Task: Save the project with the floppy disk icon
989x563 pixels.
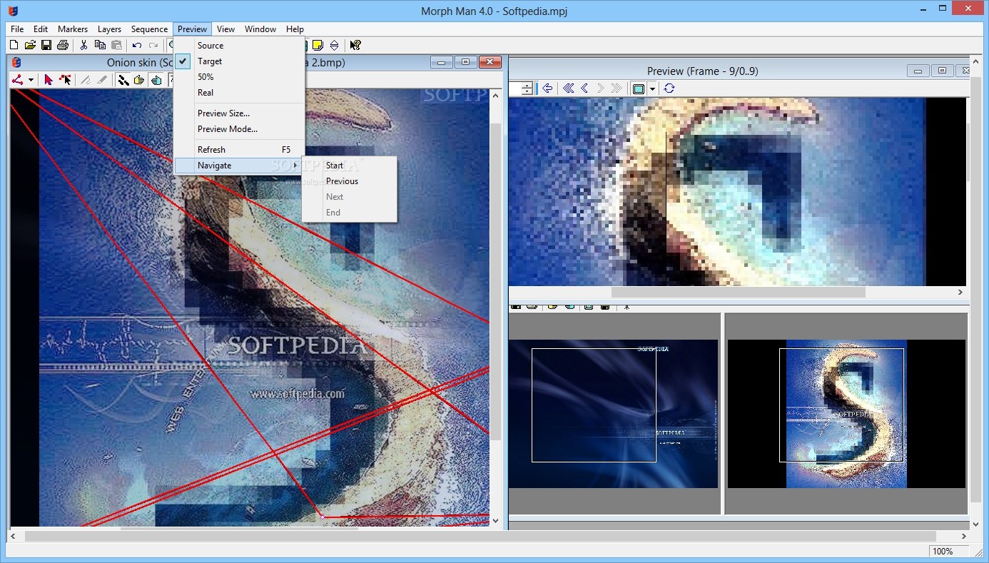Action: click(46, 46)
